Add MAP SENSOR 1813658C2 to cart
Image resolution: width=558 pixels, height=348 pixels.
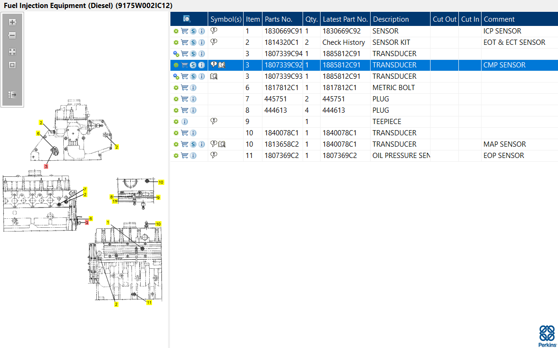coord(184,144)
